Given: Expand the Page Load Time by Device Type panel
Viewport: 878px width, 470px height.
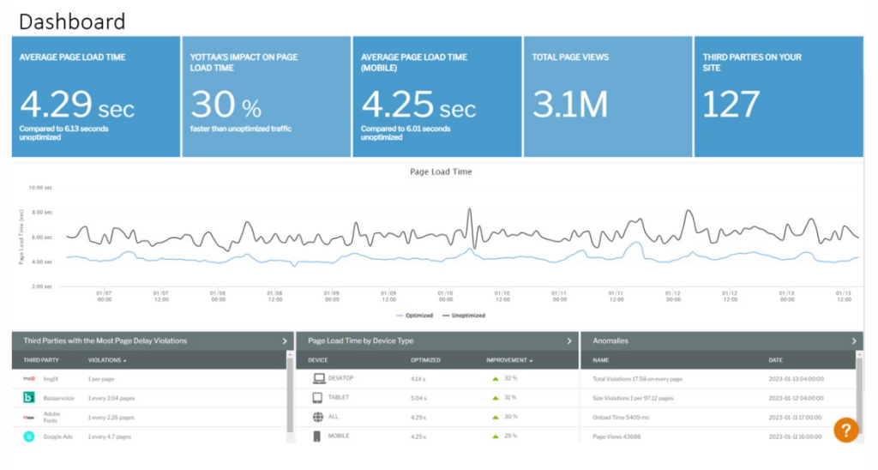Looking at the screenshot, I should tap(569, 340).
